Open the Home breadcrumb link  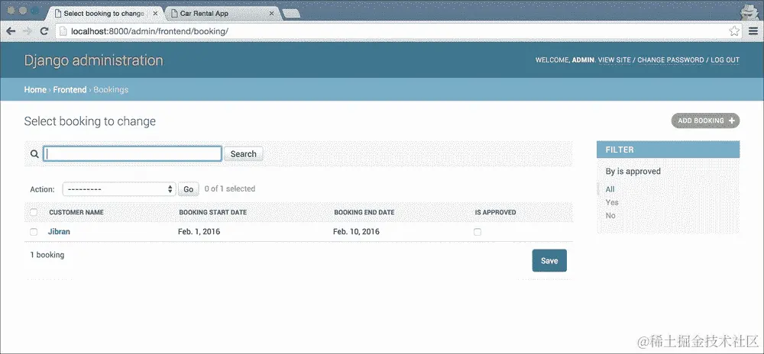35,89
